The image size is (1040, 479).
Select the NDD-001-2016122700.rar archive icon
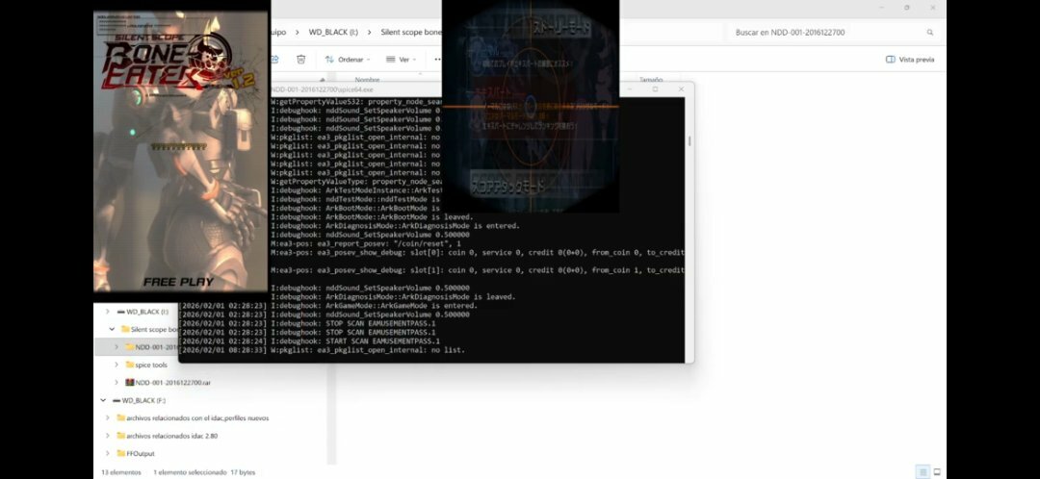click(x=129, y=382)
